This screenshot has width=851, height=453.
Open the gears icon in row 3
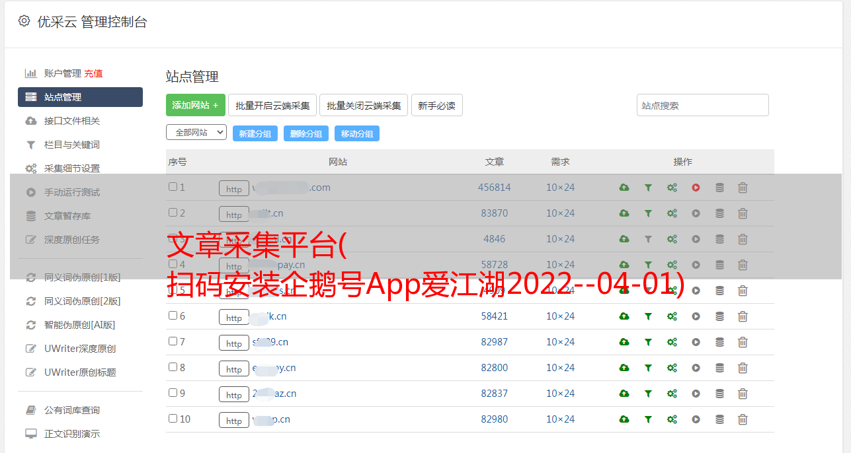click(x=672, y=239)
